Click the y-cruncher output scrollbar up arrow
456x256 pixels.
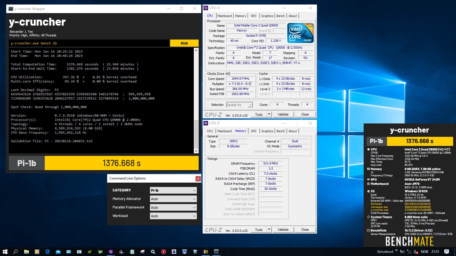[196, 50]
